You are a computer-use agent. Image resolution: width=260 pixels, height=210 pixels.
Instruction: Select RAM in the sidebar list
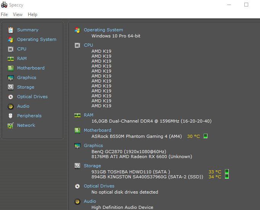point(22,58)
